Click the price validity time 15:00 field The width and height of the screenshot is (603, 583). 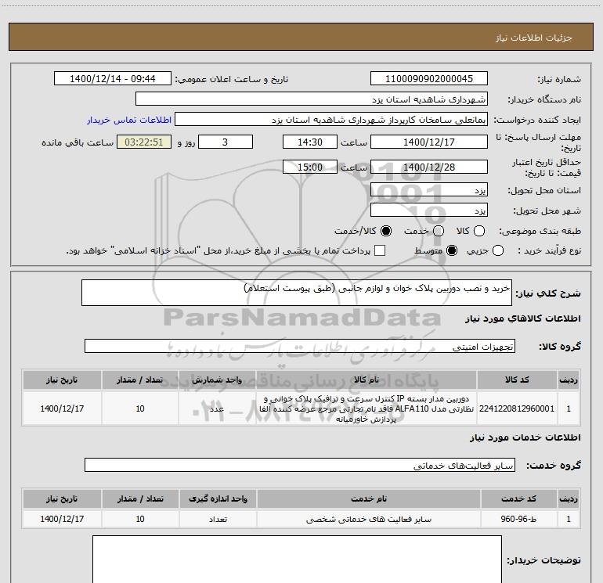[x=310, y=167]
